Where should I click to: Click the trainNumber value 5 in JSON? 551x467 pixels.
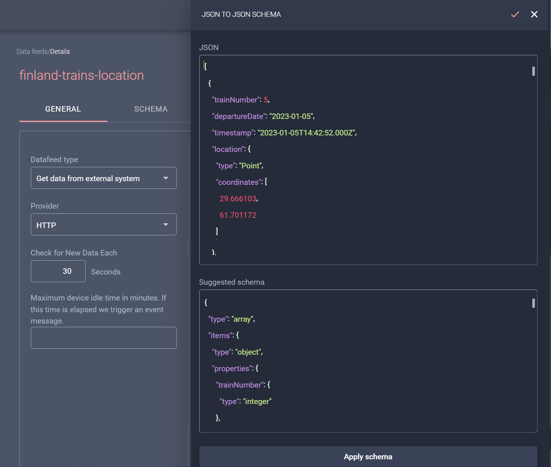pos(266,100)
